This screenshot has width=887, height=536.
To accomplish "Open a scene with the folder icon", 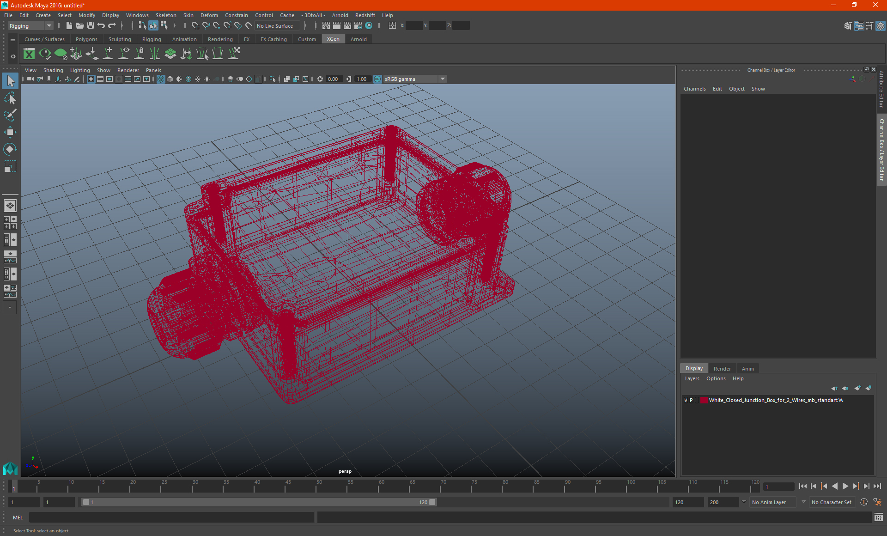I will pyautogui.click(x=79, y=26).
